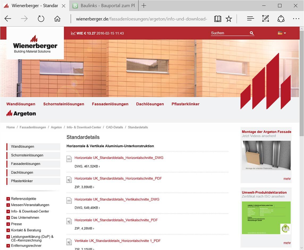Image resolution: width=304 pixels, height=250 pixels.
Task: Open Kontakt & Beratung sidebar link
Action: 26,230
